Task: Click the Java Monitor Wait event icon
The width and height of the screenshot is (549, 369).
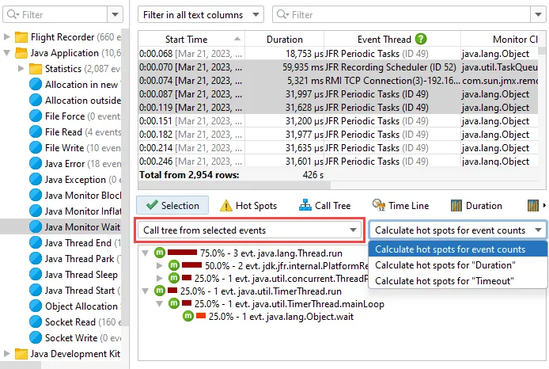Action: tap(36, 226)
